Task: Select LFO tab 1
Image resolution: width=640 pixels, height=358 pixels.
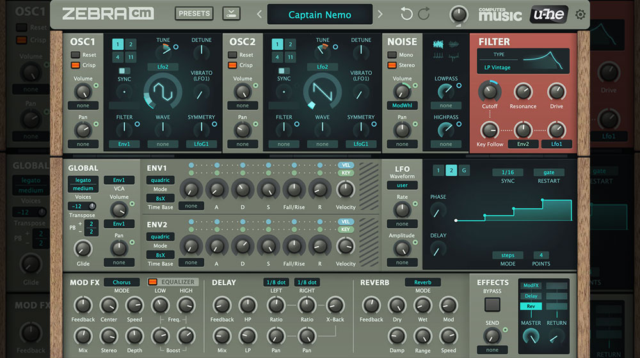Action: coord(438,171)
